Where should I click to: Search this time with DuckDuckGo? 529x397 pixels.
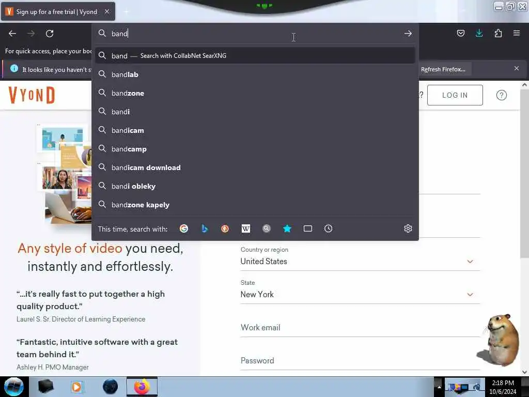[x=225, y=228]
